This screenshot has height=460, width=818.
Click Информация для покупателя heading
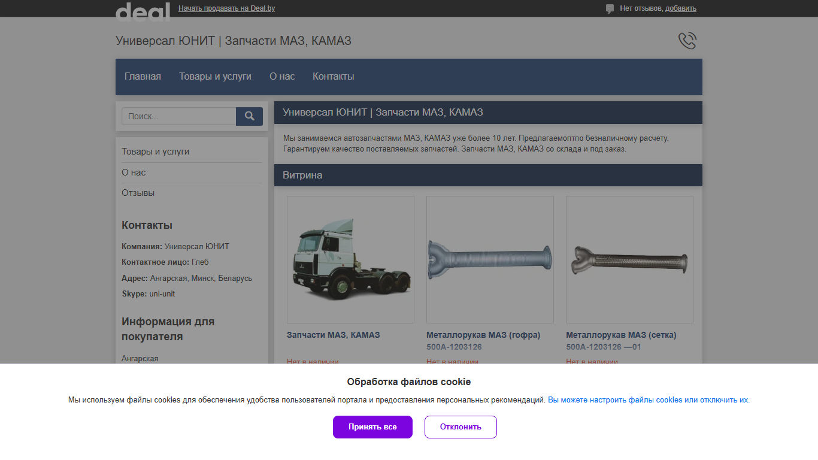pos(168,329)
